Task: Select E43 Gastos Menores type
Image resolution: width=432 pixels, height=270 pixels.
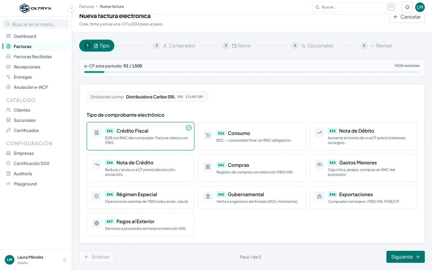Action: point(363,168)
